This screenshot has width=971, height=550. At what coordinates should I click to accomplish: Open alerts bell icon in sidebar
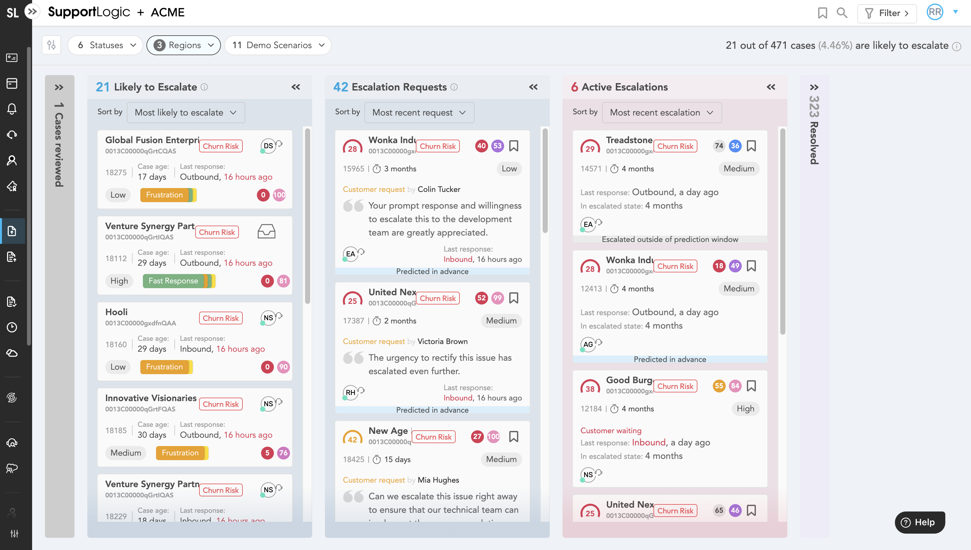coord(12,109)
